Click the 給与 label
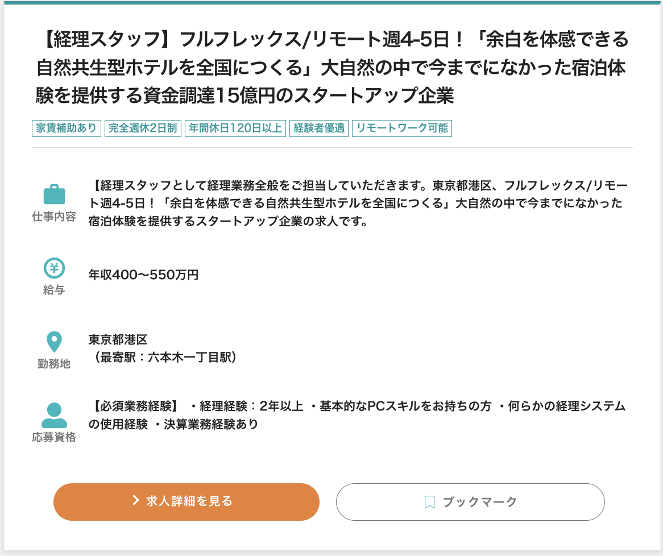The height and width of the screenshot is (556, 663). 54,291
